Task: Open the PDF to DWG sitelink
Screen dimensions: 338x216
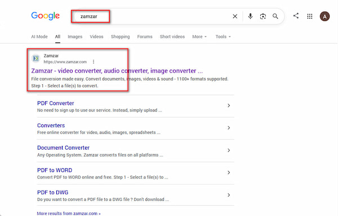Action: [x=52, y=192]
